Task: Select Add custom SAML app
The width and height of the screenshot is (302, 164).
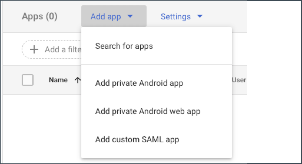Action: point(137,139)
